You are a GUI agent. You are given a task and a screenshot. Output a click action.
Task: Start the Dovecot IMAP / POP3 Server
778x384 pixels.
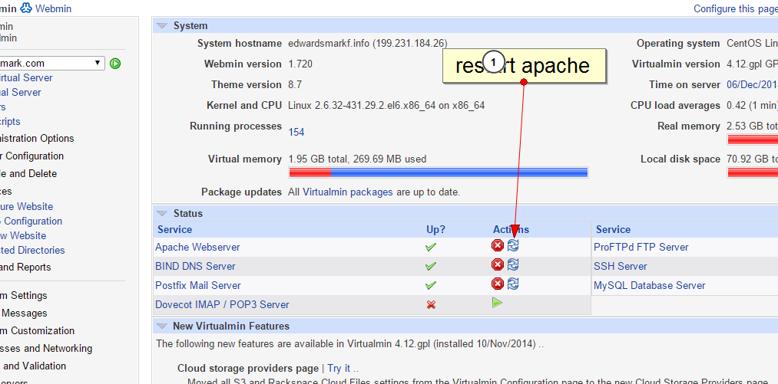pos(497,303)
